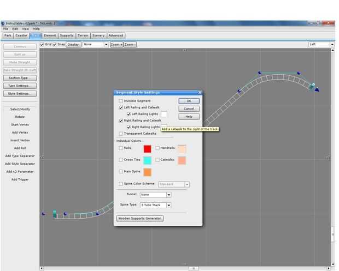This screenshot has height=271, width=339.
Task: Choose the Add Style Separator tool
Action: [x=20, y=164]
